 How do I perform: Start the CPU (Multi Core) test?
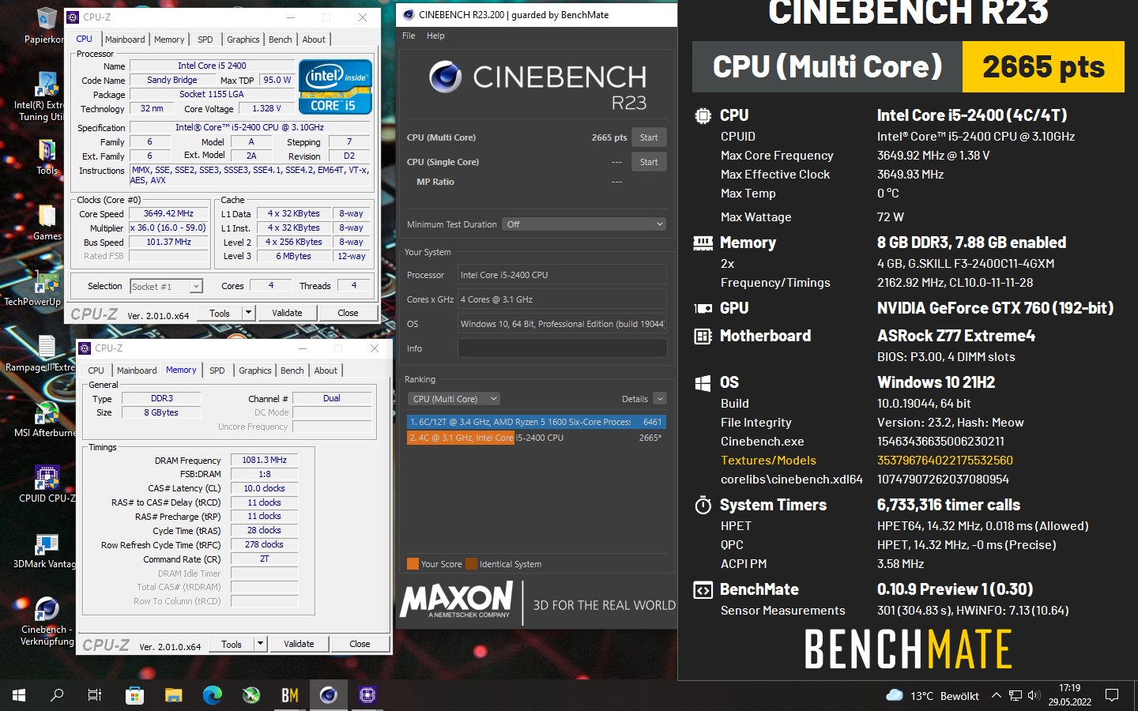(x=649, y=137)
